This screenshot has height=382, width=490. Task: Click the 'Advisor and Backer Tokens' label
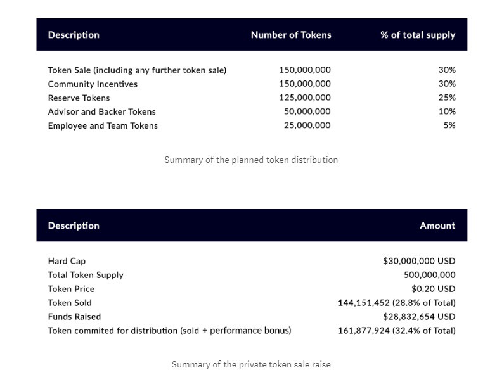[101, 111]
